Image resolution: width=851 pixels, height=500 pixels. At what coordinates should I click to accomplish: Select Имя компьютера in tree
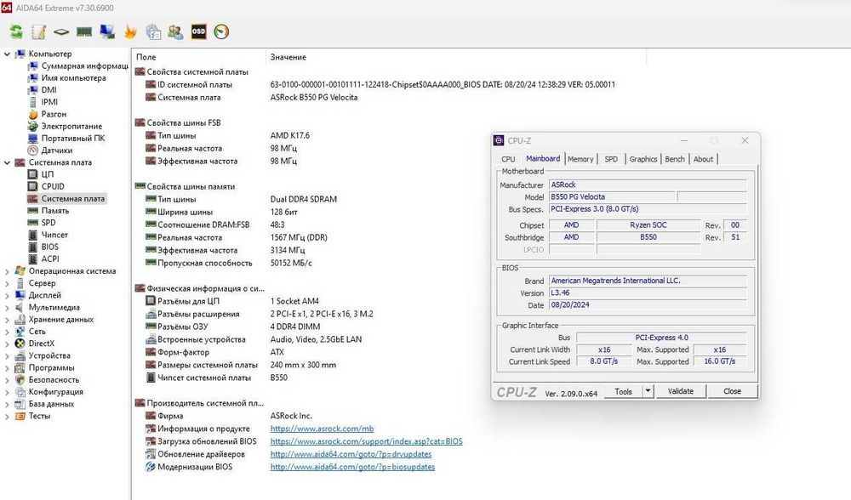pyautogui.click(x=74, y=77)
